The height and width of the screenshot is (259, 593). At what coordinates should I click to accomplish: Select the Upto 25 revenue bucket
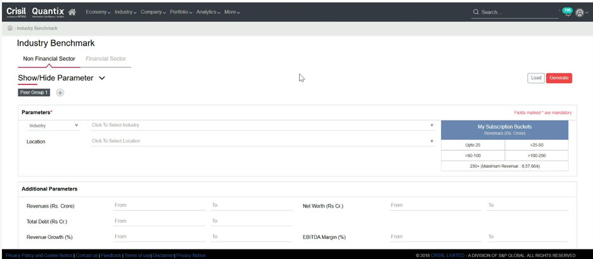[473, 145]
